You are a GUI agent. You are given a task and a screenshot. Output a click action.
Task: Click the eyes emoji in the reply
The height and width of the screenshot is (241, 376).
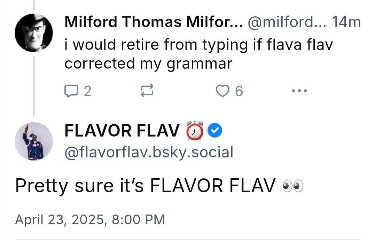pyautogui.click(x=293, y=186)
